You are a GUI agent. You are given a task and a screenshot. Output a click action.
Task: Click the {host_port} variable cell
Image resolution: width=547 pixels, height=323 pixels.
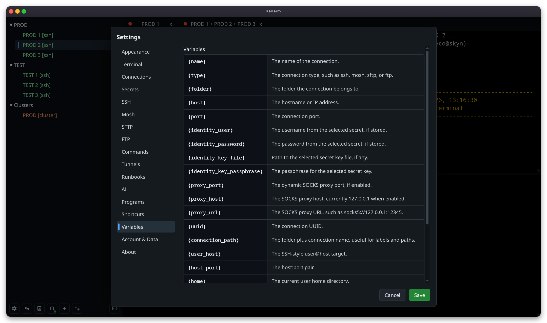[225, 268]
